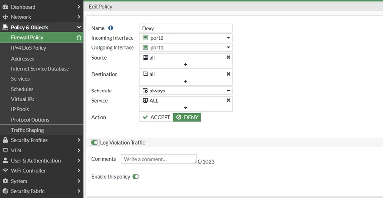Expand the WiFi Controller chevron
Image resolution: width=383 pixels, height=198 pixels.
pyautogui.click(x=79, y=171)
